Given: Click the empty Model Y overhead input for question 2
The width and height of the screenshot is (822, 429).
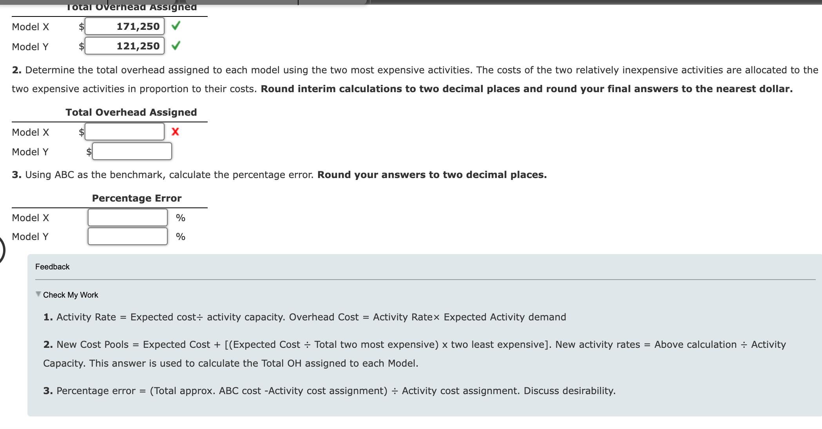Looking at the screenshot, I should 132,151.
